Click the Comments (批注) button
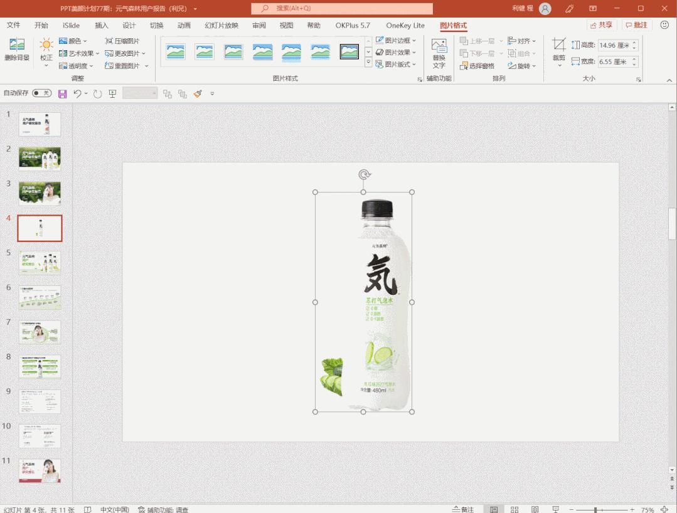This screenshot has width=677, height=513. 636,24
